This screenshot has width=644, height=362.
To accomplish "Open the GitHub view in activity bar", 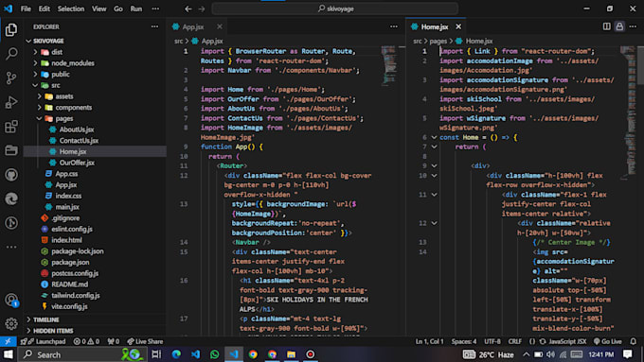I will [x=11, y=175].
